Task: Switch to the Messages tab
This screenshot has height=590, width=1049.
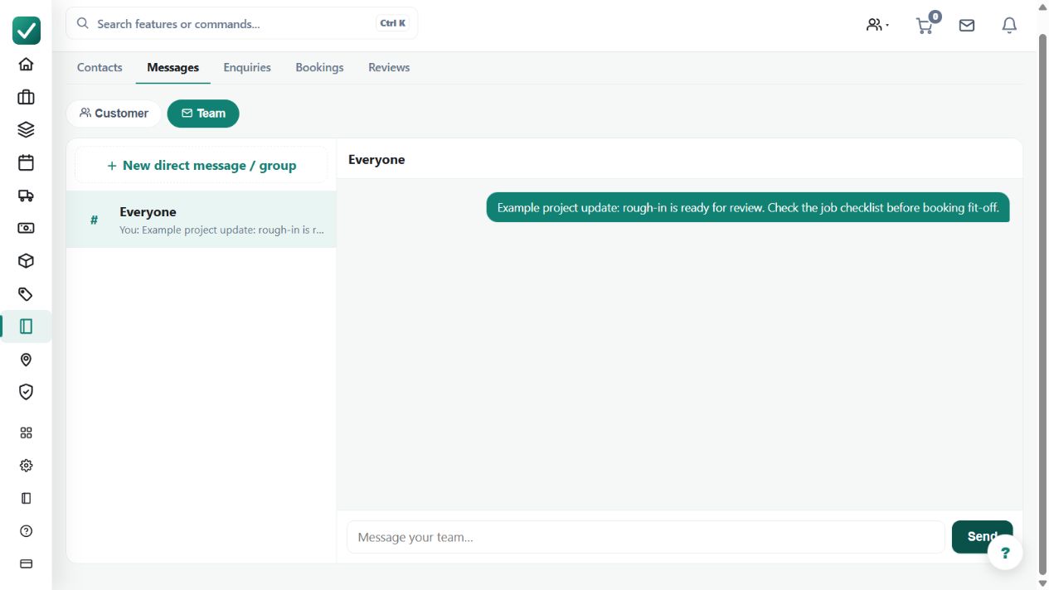Action: [173, 68]
